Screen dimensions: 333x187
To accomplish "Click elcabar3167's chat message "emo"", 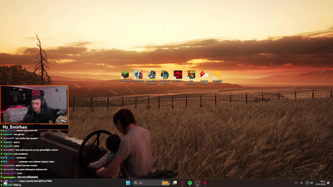I will pyautogui.click(x=20, y=173).
